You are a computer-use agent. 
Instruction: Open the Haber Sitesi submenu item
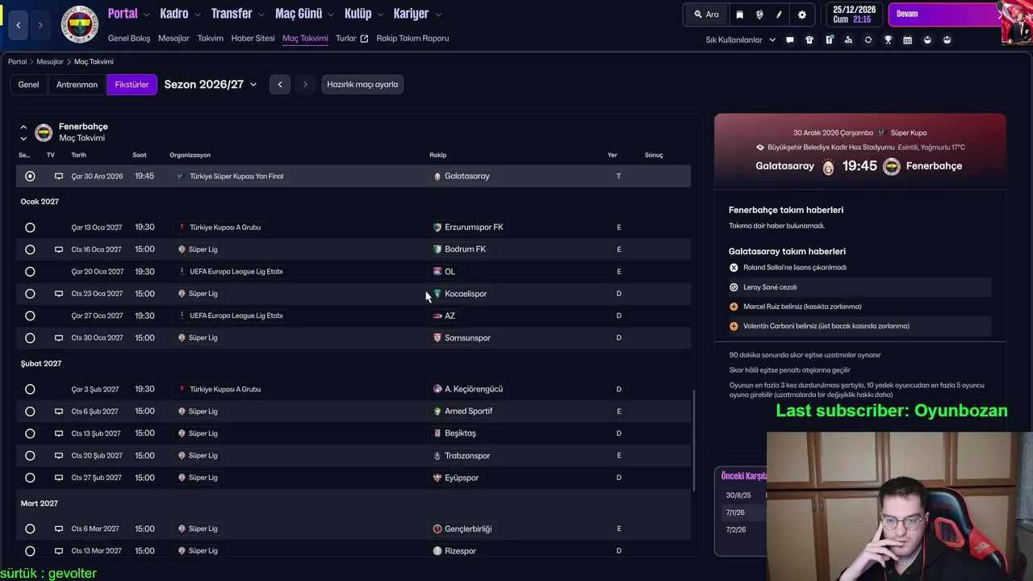click(x=253, y=39)
